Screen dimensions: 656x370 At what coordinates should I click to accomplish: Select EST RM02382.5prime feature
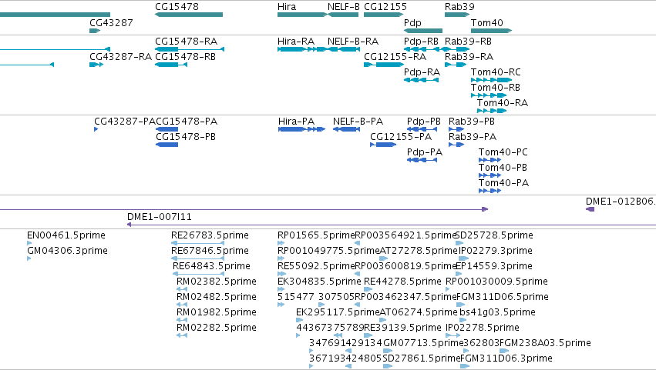182,290
